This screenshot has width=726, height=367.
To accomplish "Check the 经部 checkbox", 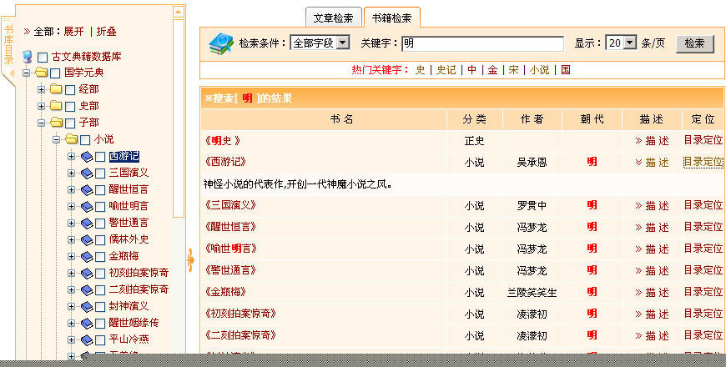I will pyautogui.click(x=70, y=90).
